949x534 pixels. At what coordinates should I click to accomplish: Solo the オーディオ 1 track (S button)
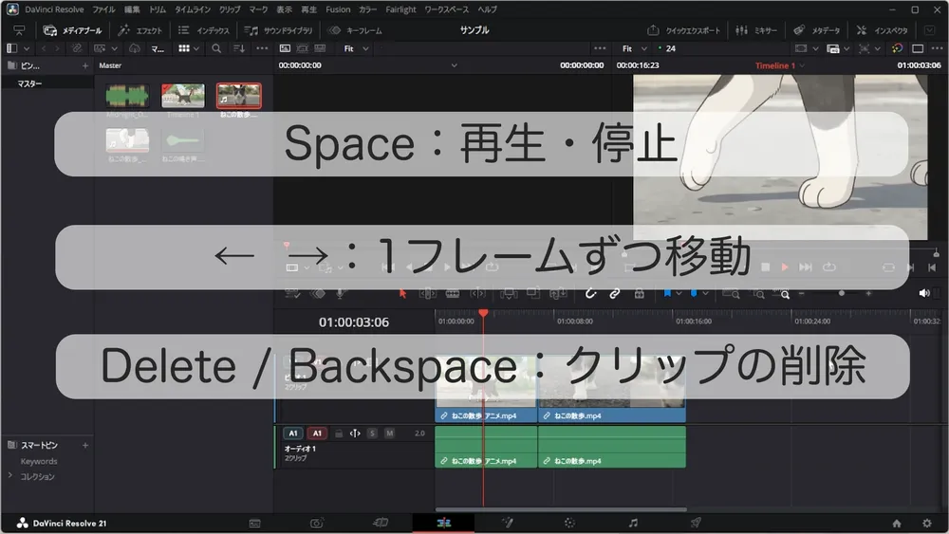click(x=372, y=433)
